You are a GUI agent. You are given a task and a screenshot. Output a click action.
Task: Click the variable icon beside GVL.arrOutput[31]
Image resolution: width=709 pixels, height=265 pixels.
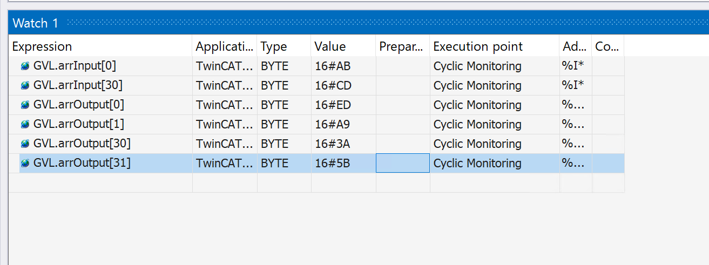coord(25,164)
